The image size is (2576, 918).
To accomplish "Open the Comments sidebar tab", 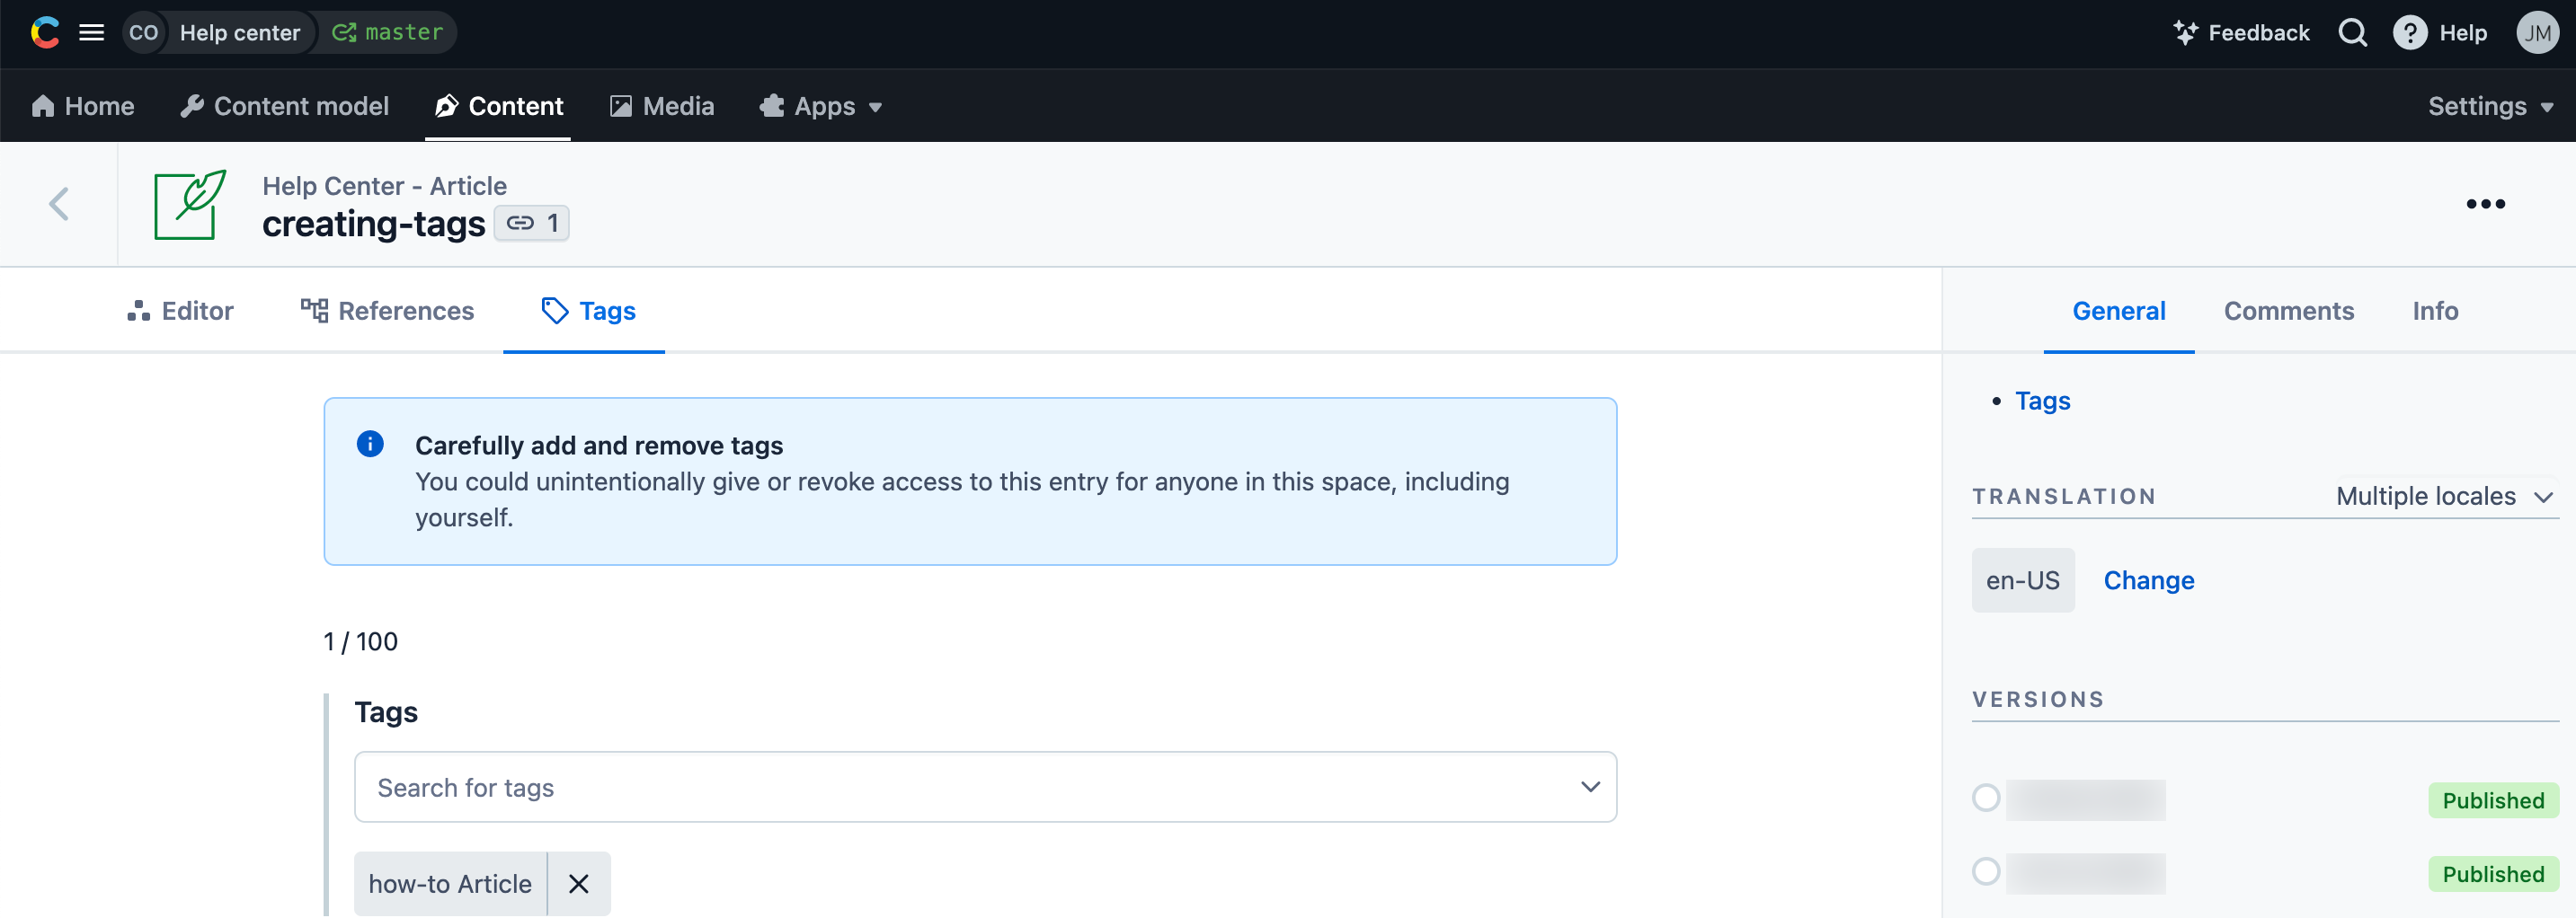I will coord(2288,311).
